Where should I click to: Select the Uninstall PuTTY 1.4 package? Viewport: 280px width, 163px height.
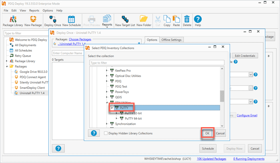[x=32, y=93]
